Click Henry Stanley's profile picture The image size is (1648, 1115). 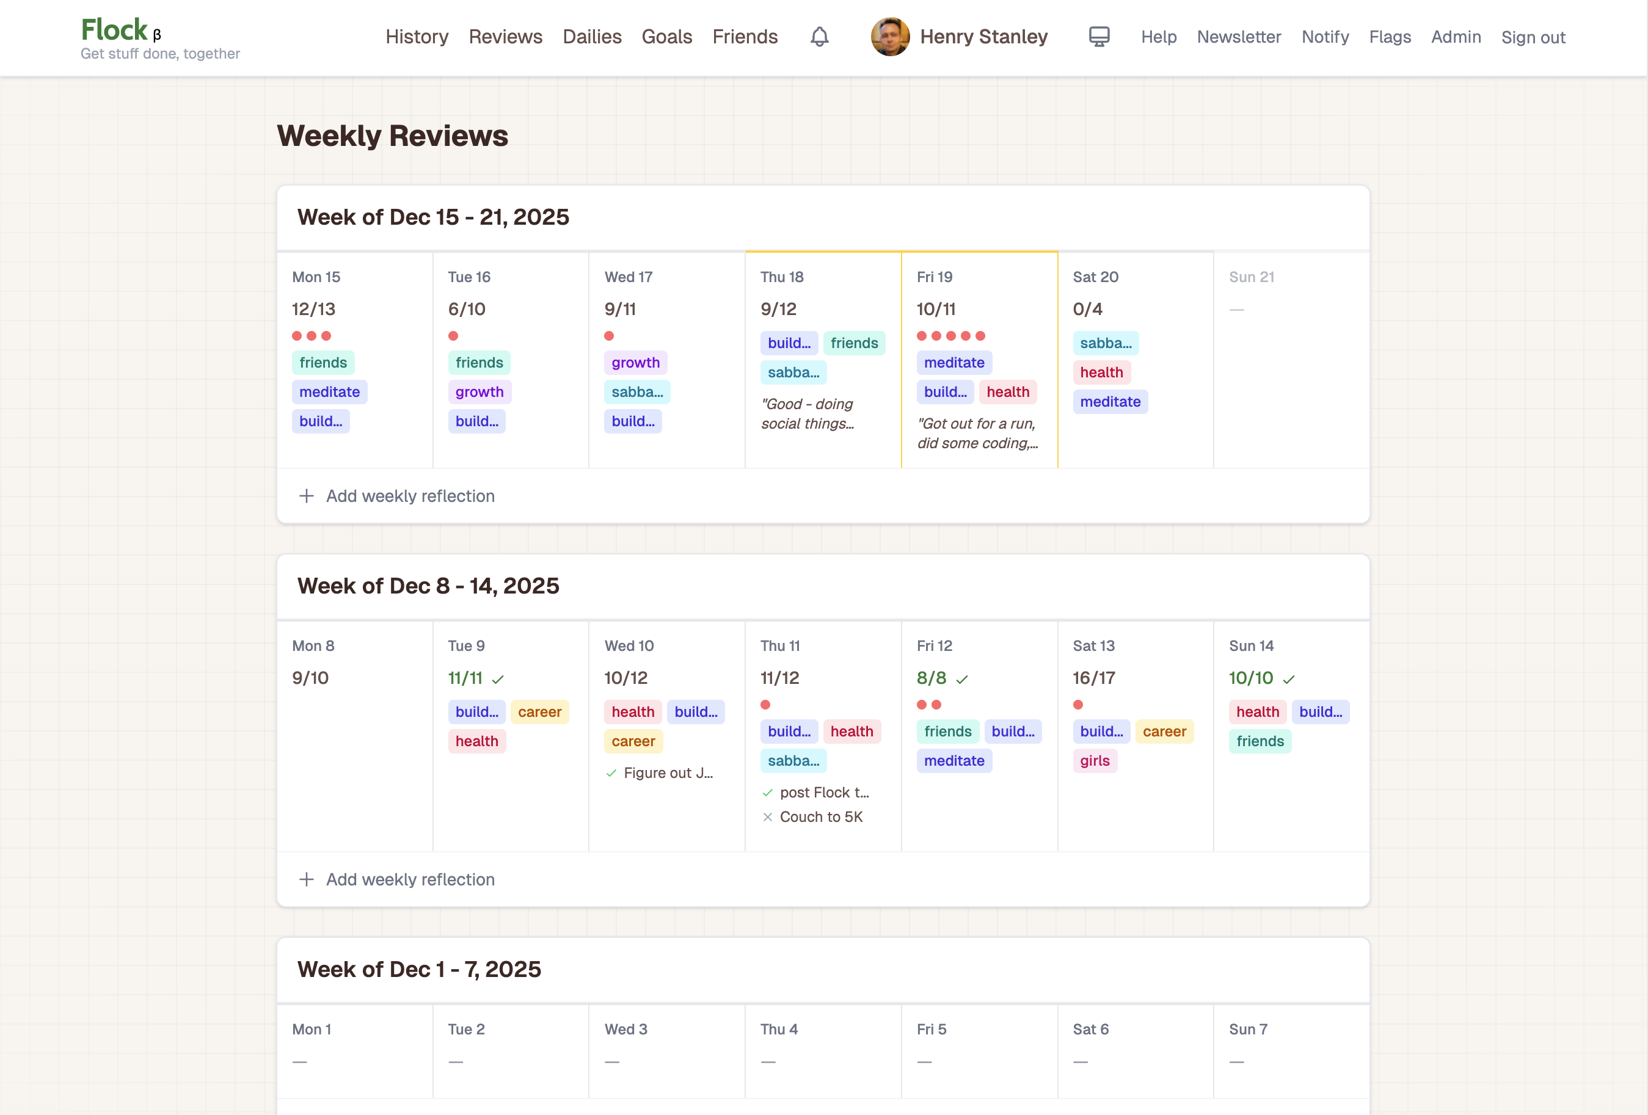(x=889, y=36)
